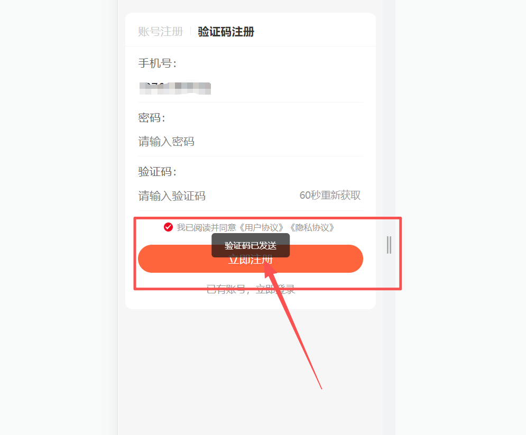This screenshot has height=435, width=526.
Task: Dismiss the 验证码已发送 toast message
Action: pyautogui.click(x=250, y=245)
